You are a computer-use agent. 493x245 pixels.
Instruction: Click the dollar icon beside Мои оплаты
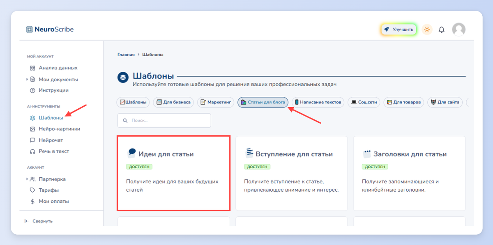coord(33,201)
